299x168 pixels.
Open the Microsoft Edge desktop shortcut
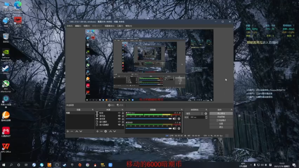pos(18,7)
